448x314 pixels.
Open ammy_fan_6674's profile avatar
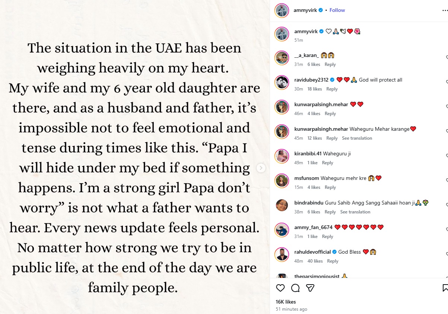point(282,230)
